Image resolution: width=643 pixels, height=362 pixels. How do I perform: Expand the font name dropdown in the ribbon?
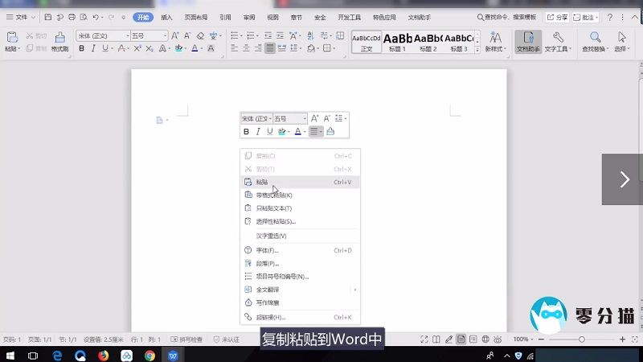pos(127,36)
